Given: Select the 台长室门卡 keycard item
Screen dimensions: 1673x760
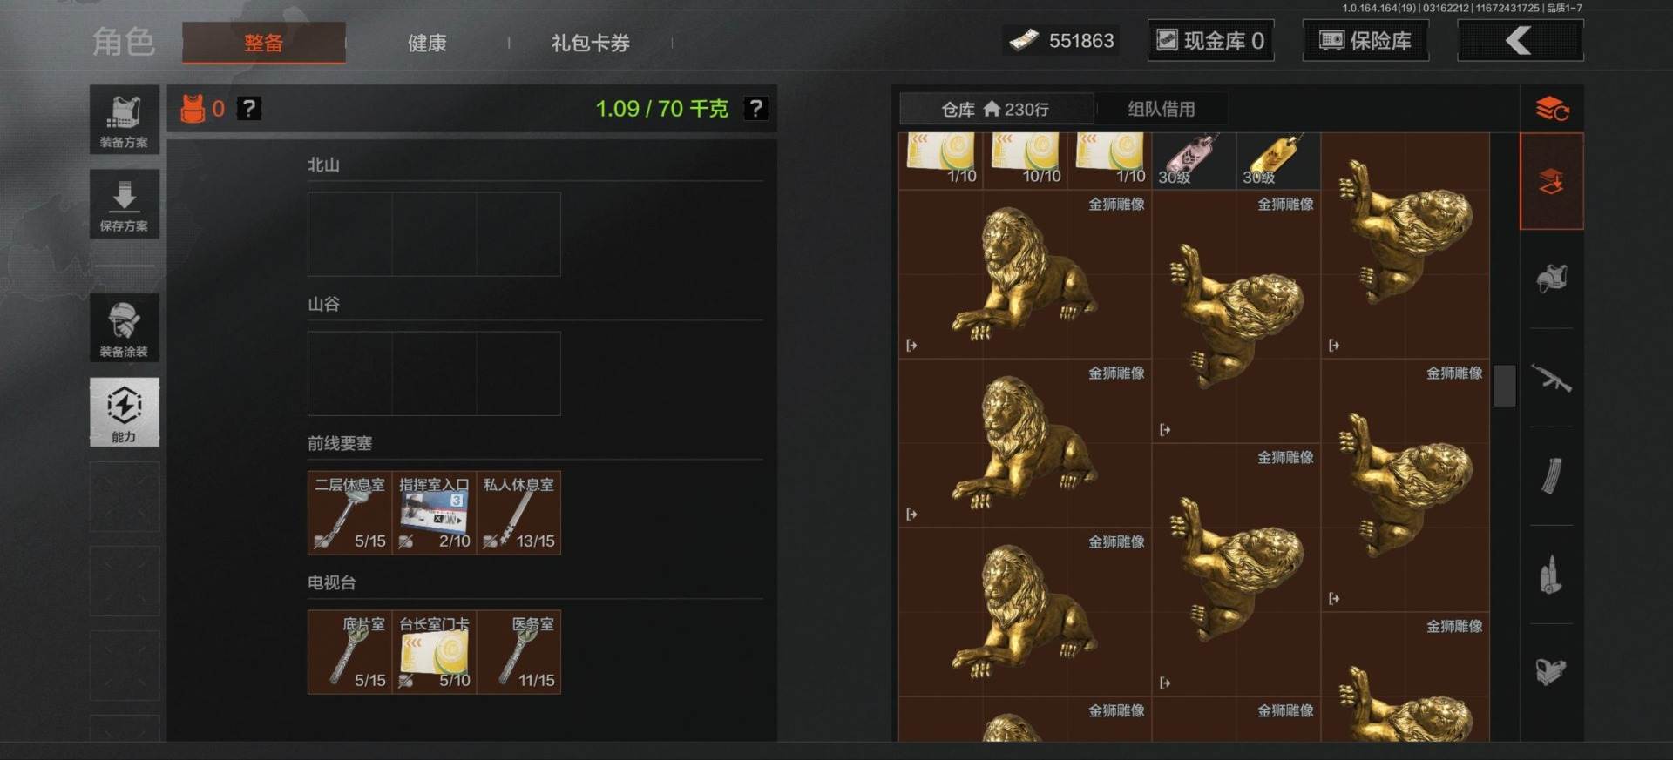Looking at the screenshot, I should point(434,652).
